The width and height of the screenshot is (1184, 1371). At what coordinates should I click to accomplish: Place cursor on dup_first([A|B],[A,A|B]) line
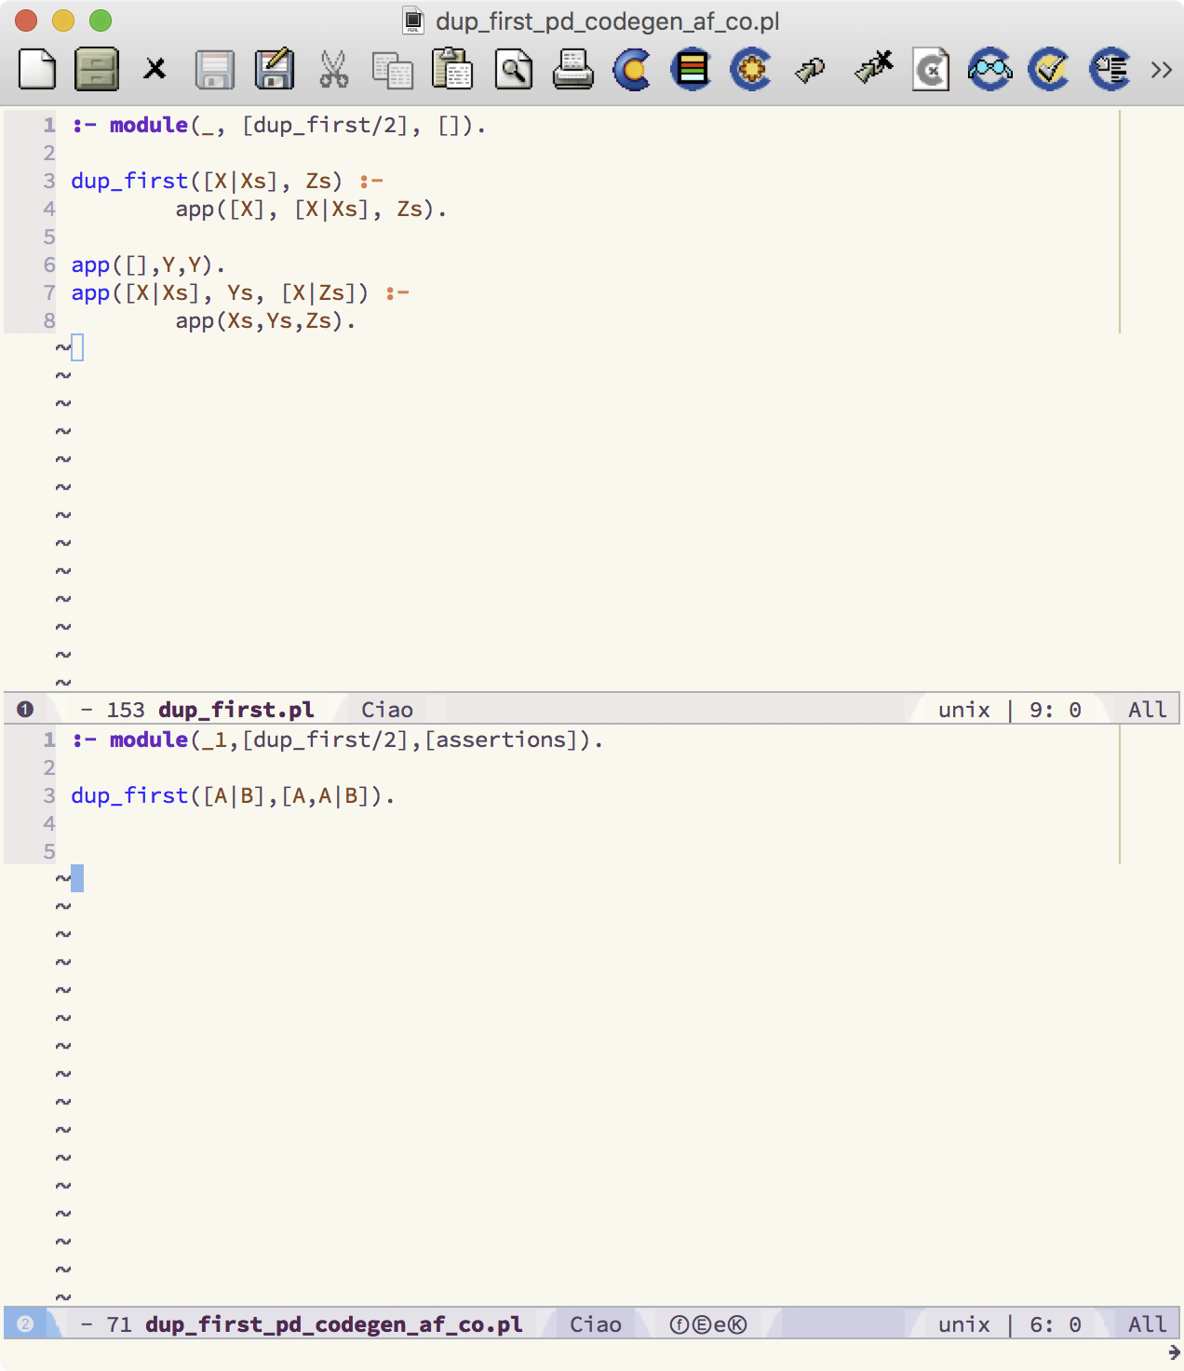coord(233,796)
